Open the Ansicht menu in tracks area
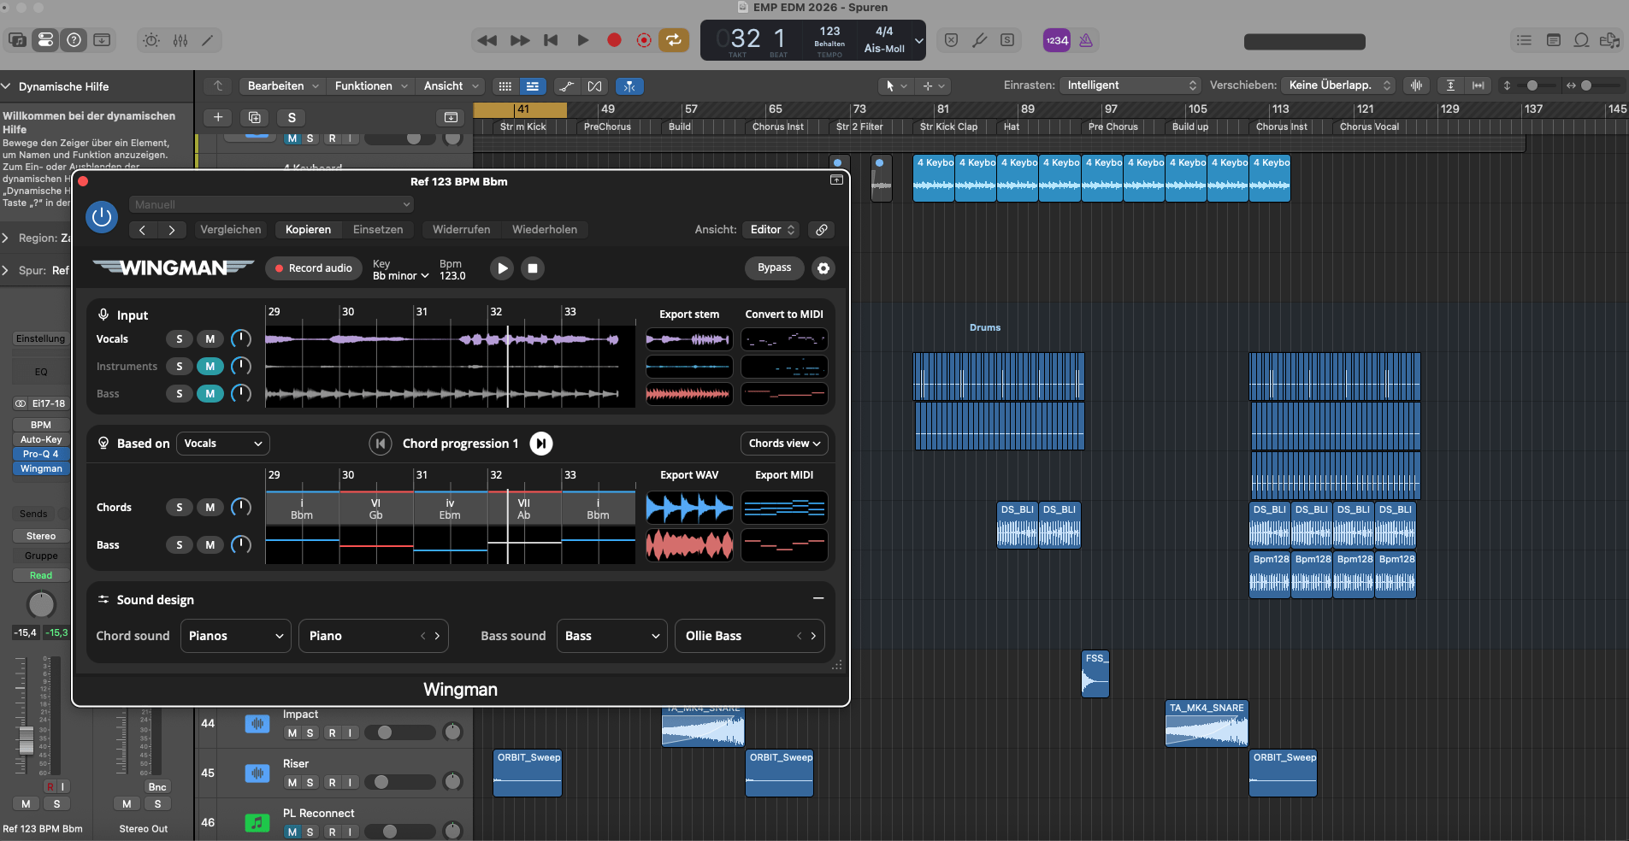 click(451, 86)
